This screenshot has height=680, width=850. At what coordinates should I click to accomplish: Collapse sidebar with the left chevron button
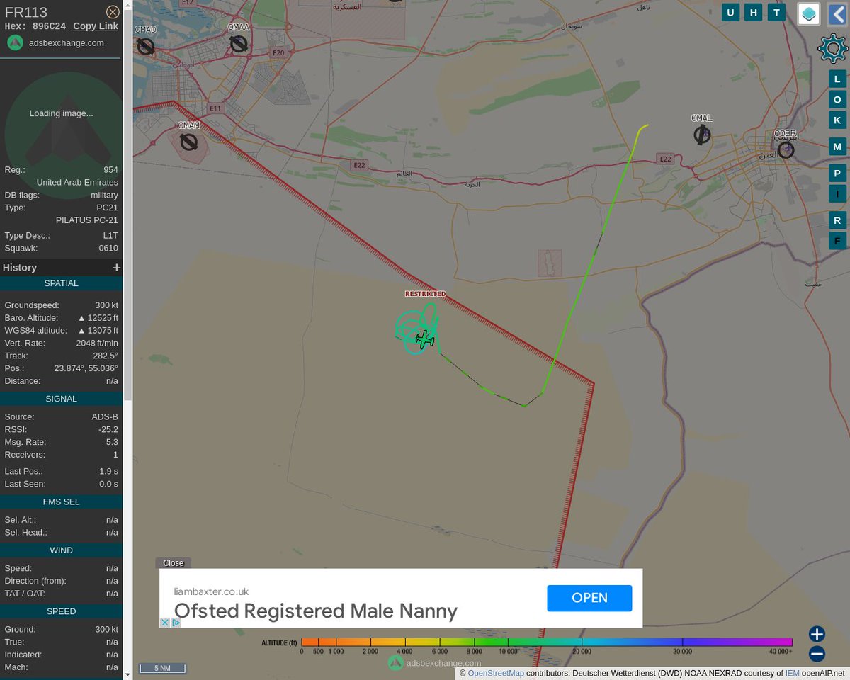[x=837, y=13]
